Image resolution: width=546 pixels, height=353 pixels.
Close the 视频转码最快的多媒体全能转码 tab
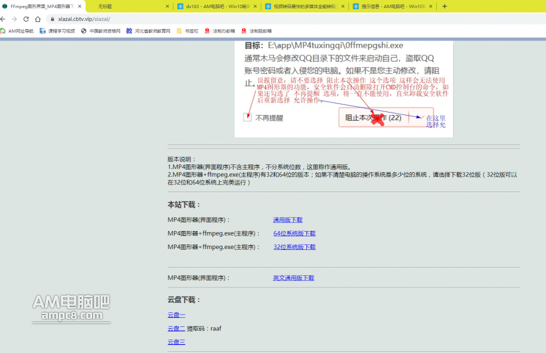[x=343, y=6]
